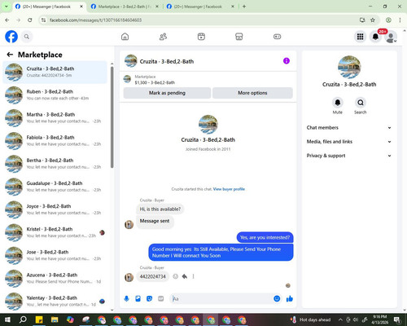The image size is (407, 326).
Task: Open the taskbar clock and date
Action: coord(380,319)
